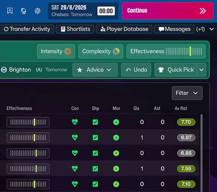
Task: Click condition heart in 7.70 row
Action: coord(75,122)
